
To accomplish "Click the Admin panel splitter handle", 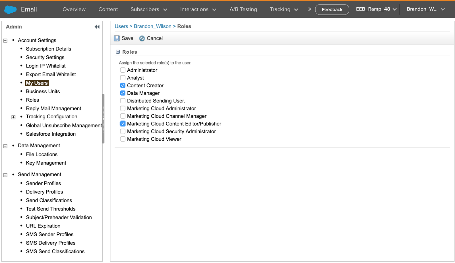I will 104,119.
